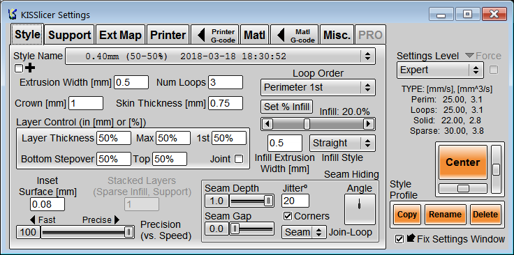
Task: Open the Infill Style Straight dropdown
Action: (342, 143)
